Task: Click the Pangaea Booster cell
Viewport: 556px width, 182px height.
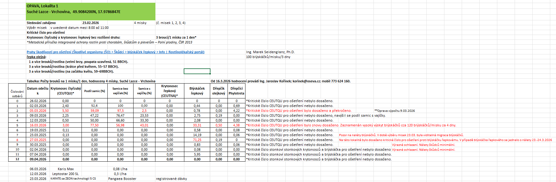Action: point(122,179)
